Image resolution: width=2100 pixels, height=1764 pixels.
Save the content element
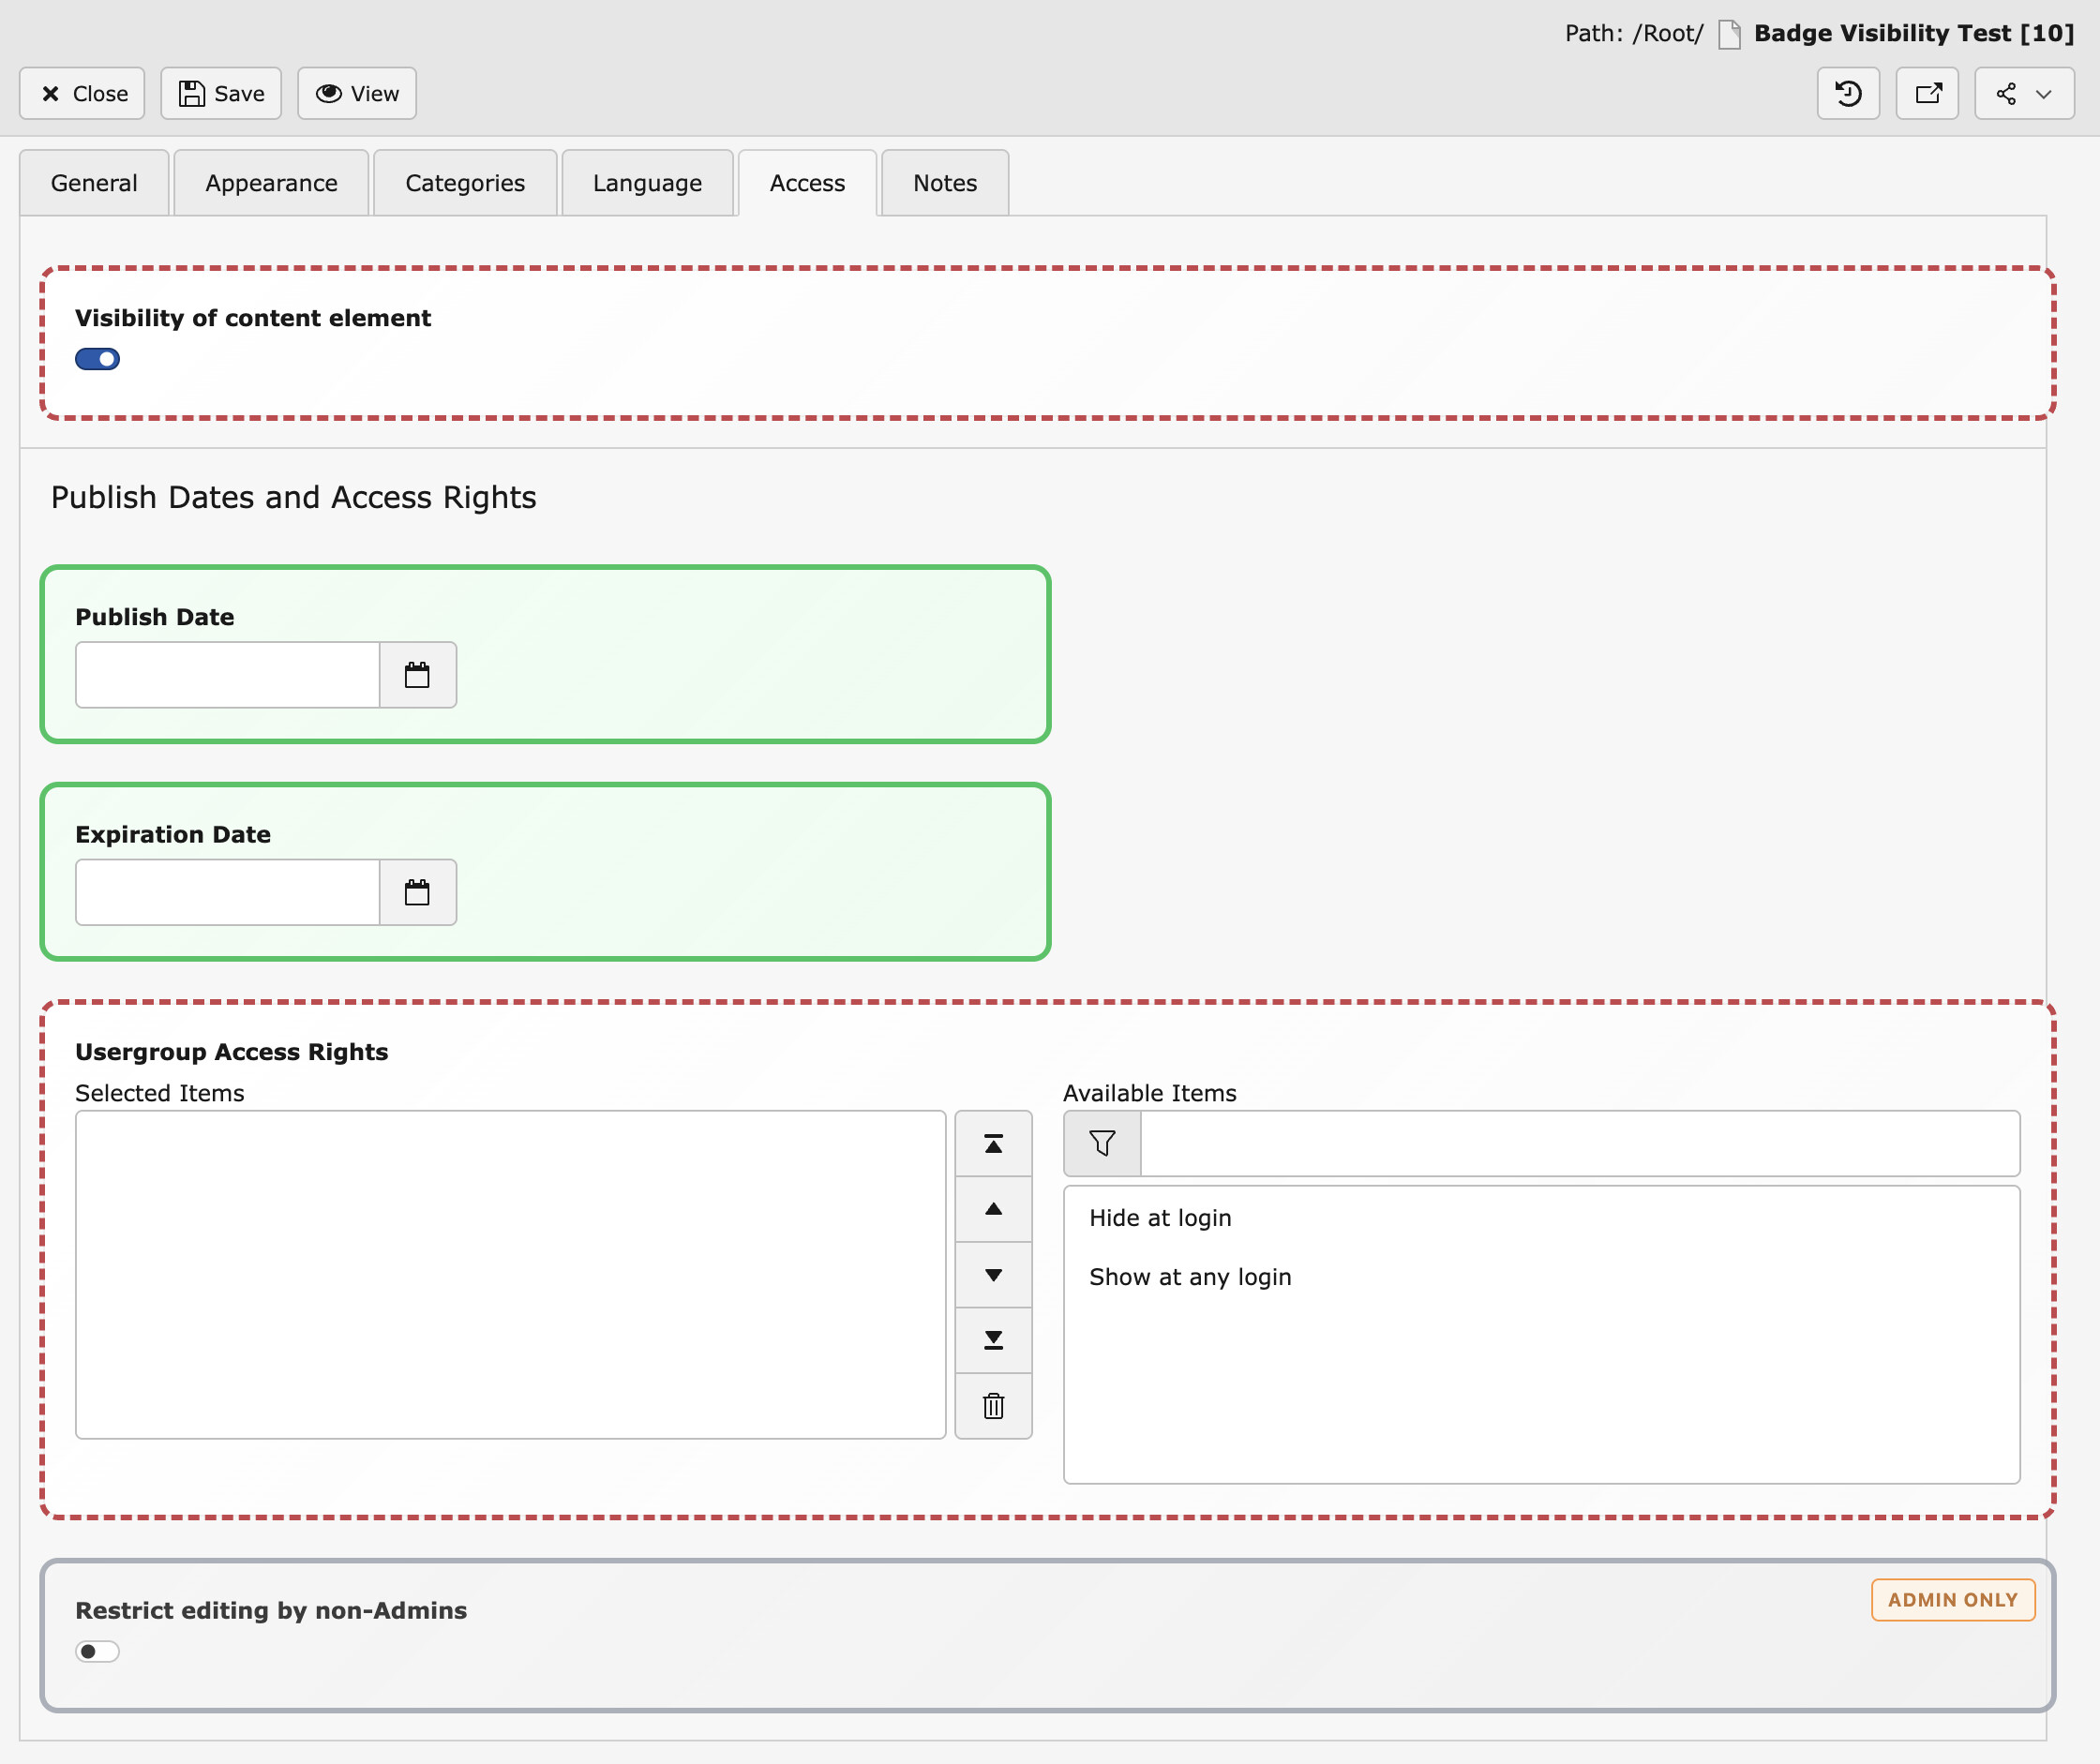(x=221, y=93)
